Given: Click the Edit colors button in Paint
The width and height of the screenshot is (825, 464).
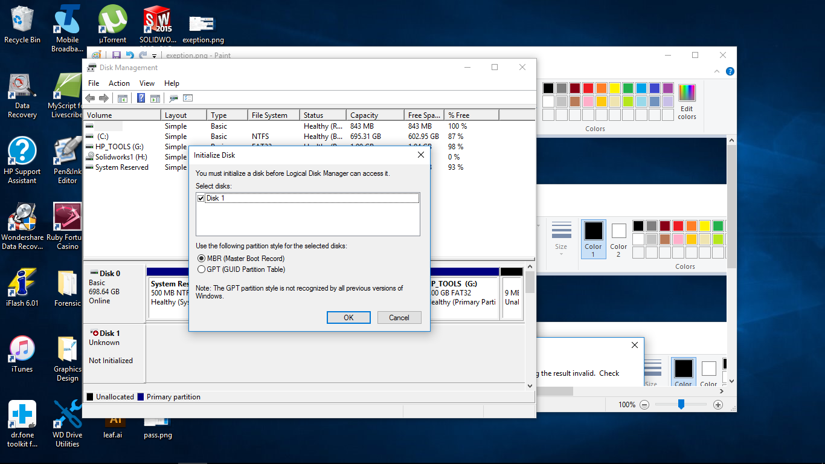Looking at the screenshot, I should click(x=687, y=101).
